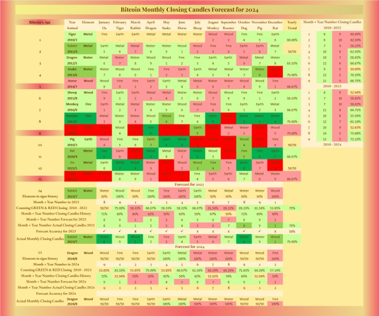The image size is (379, 316).
Task: Click the 71.43% October value in 2024 counting row
Action: pyautogui.click(x=244, y=270)
